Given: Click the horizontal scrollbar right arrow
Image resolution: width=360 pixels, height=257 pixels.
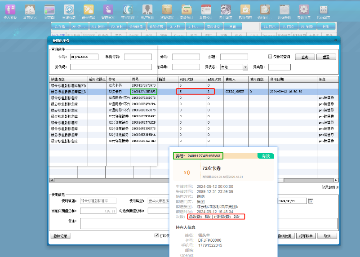Looking at the screenshot, I should [x=336, y=180].
